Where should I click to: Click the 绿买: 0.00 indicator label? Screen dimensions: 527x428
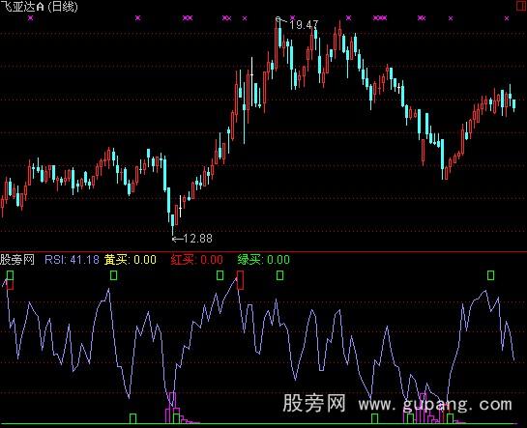coord(263,260)
